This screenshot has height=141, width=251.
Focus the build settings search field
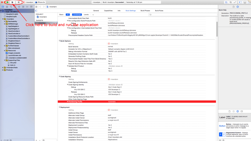183,15
